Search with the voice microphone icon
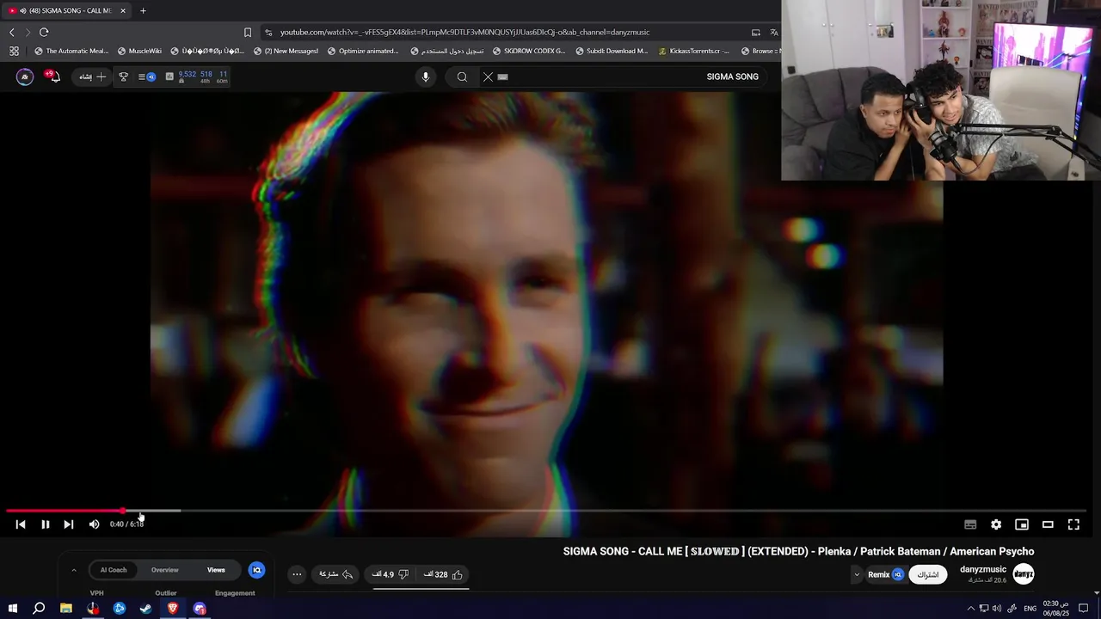The height and width of the screenshot is (619, 1101). [425, 77]
